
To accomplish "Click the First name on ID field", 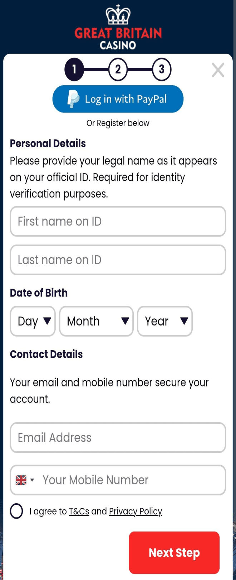I will 118,222.
